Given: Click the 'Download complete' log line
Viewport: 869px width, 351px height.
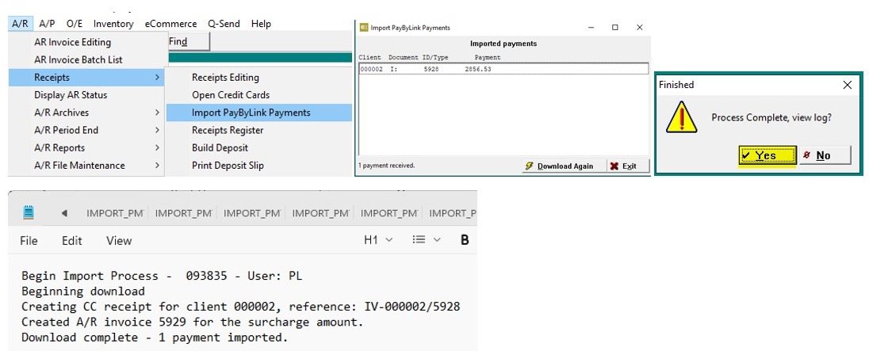Looking at the screenshot, I should pos(155,338).
